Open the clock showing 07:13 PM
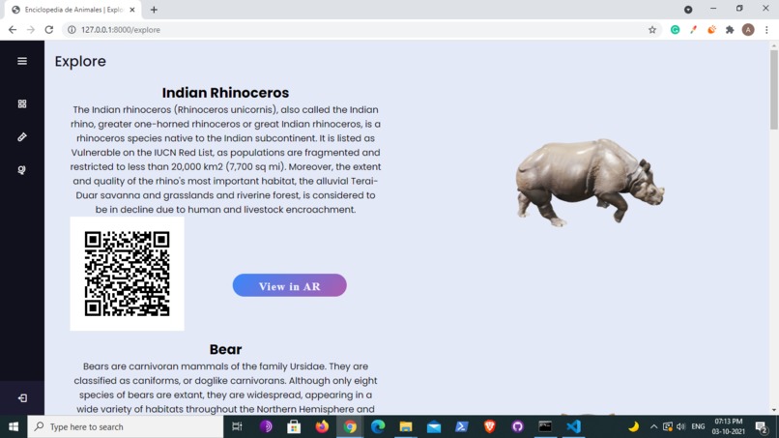The image size is (779, 438). pos(729,426)
